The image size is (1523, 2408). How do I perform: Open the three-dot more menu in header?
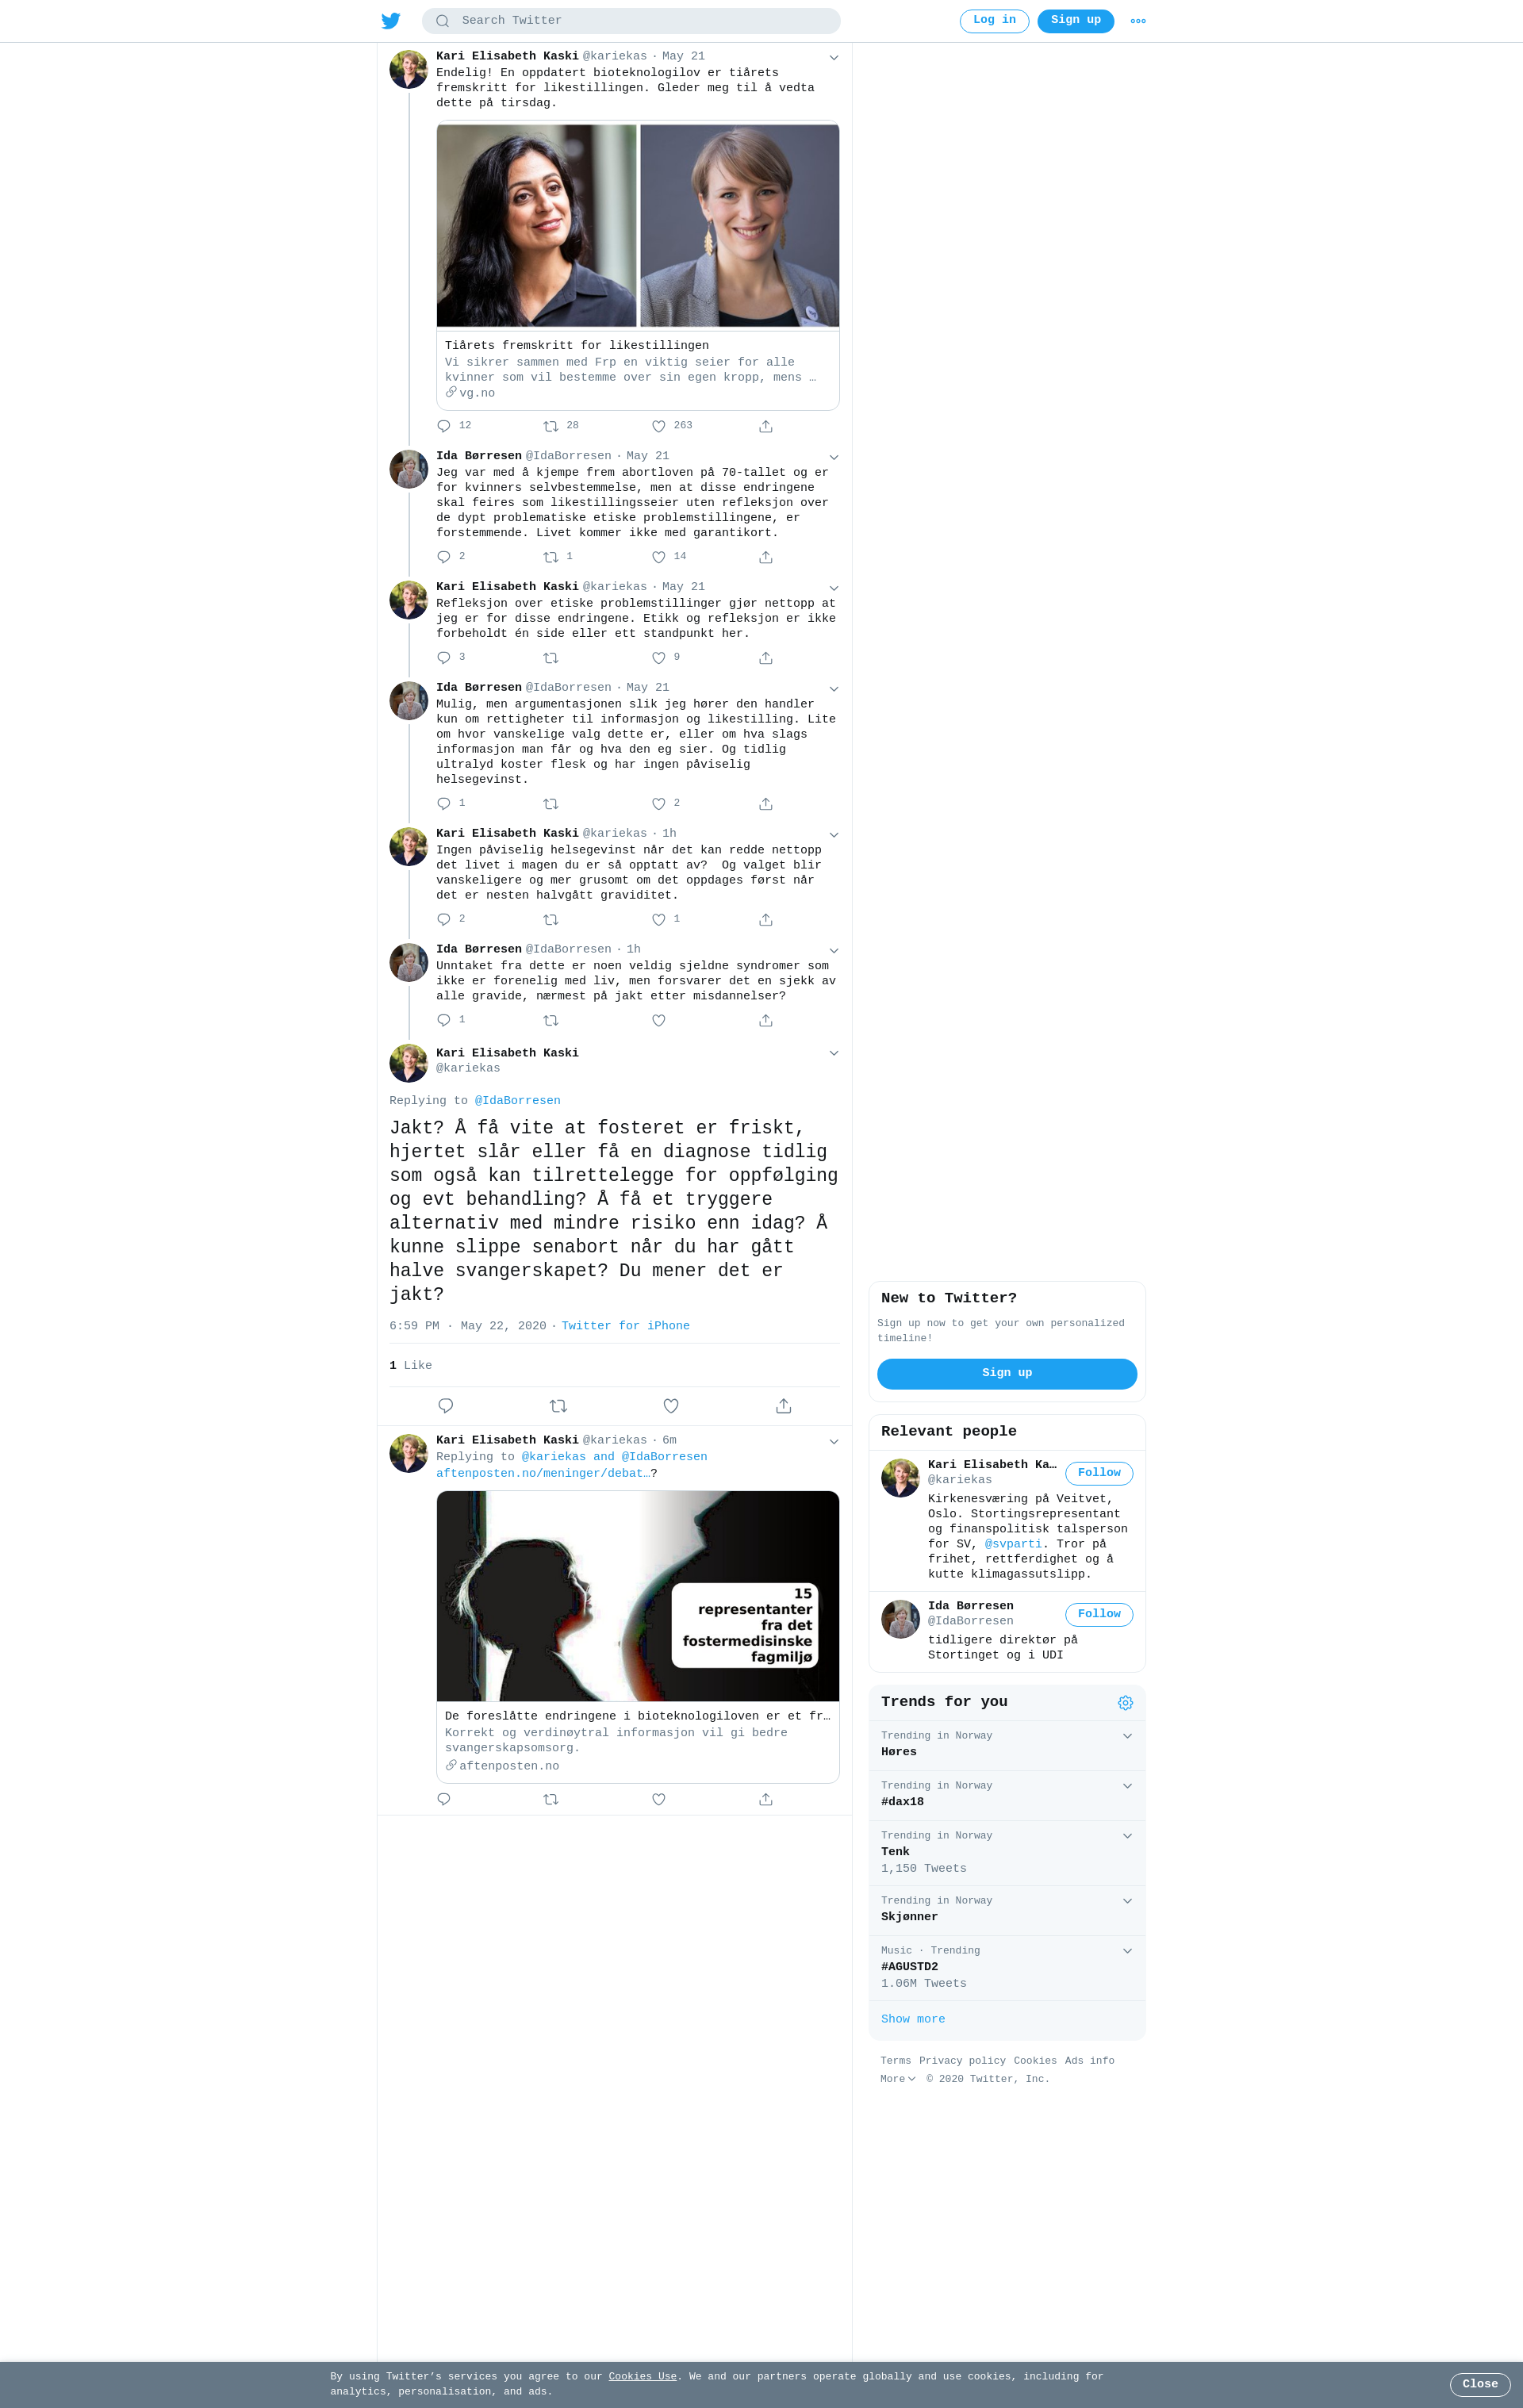[x=1138, y=21]
